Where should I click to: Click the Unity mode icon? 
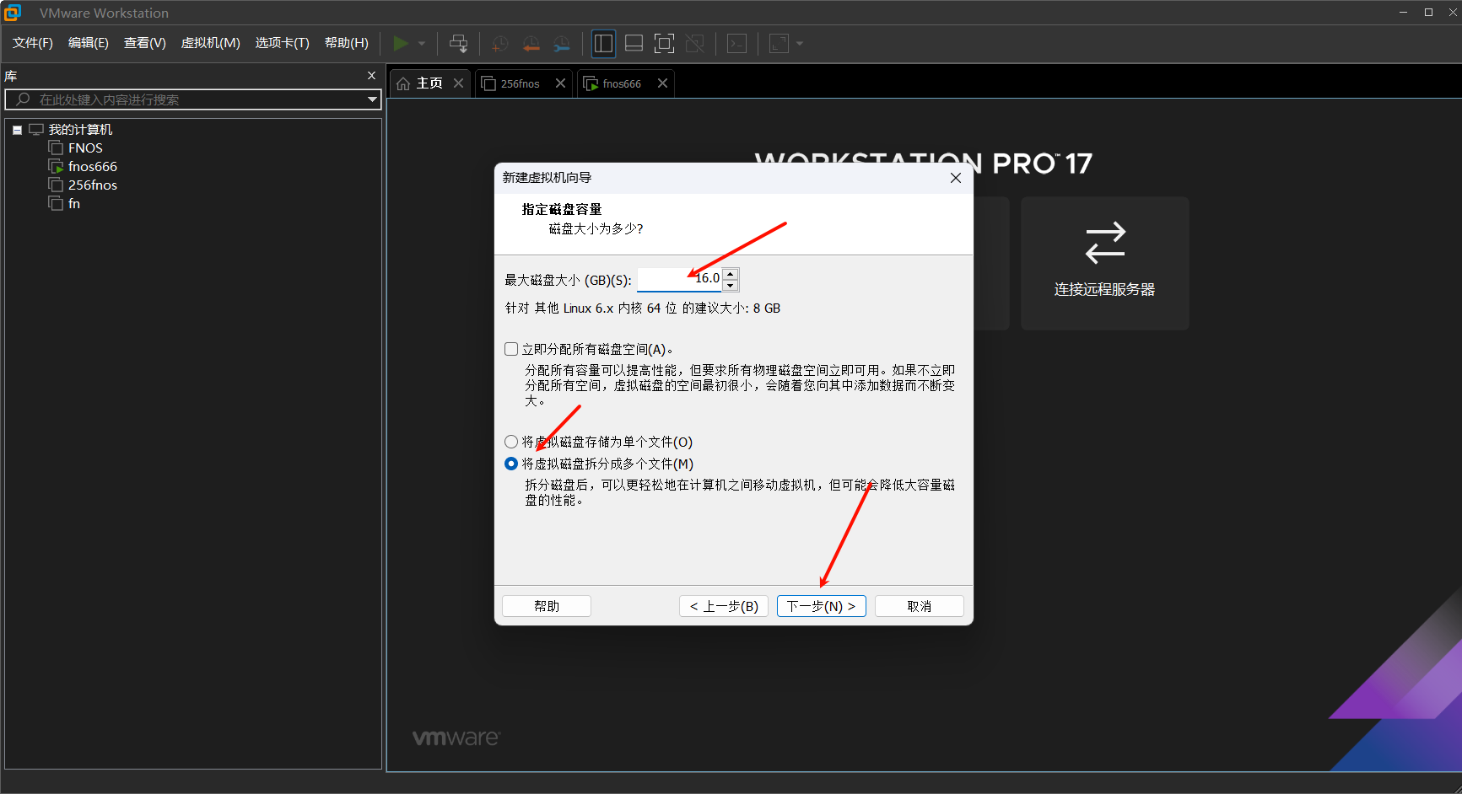(695, 43)
